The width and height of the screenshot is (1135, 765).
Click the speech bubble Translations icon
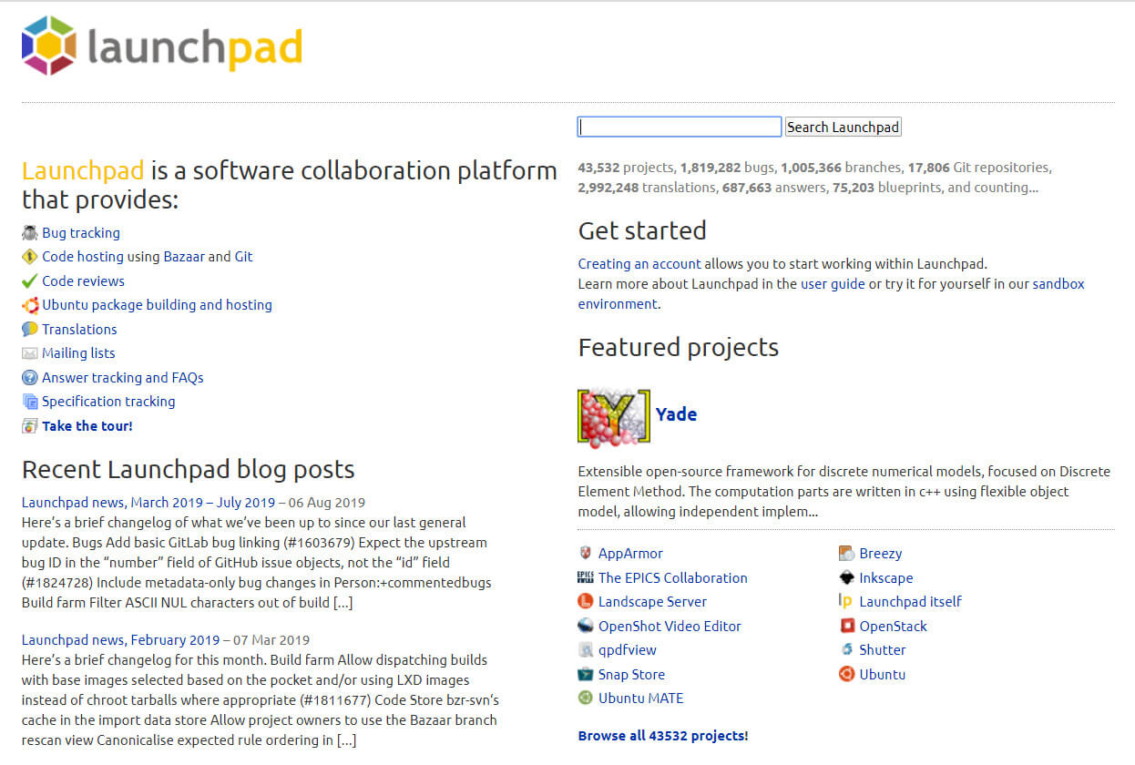30,330
